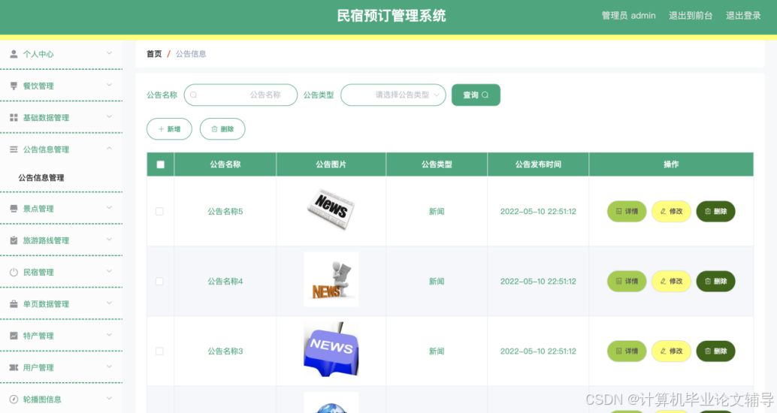Click the list icon beside 公告信息管理
Screen dimensions: 777x413
click(14, 149)
